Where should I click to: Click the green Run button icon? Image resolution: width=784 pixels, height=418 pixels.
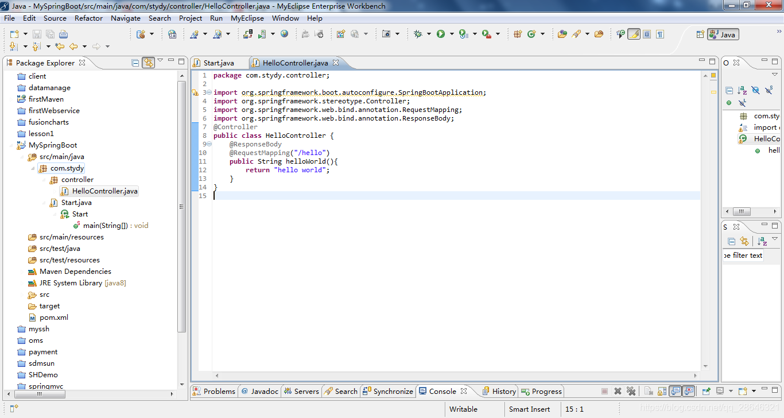pos(441,34)
